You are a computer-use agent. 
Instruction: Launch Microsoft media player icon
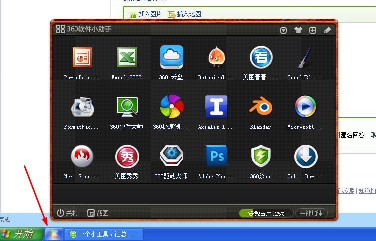click(x=305, y=106)
